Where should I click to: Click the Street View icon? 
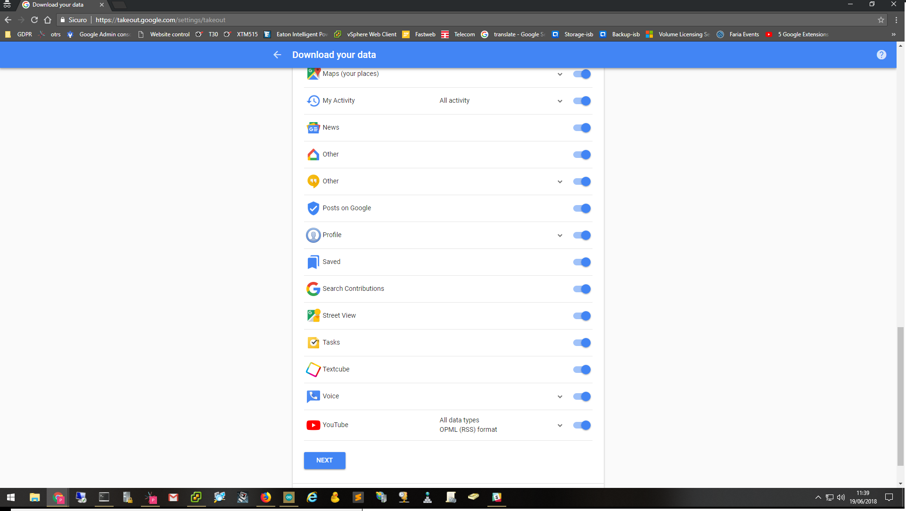pyautogui.click(x=313, y=316)
